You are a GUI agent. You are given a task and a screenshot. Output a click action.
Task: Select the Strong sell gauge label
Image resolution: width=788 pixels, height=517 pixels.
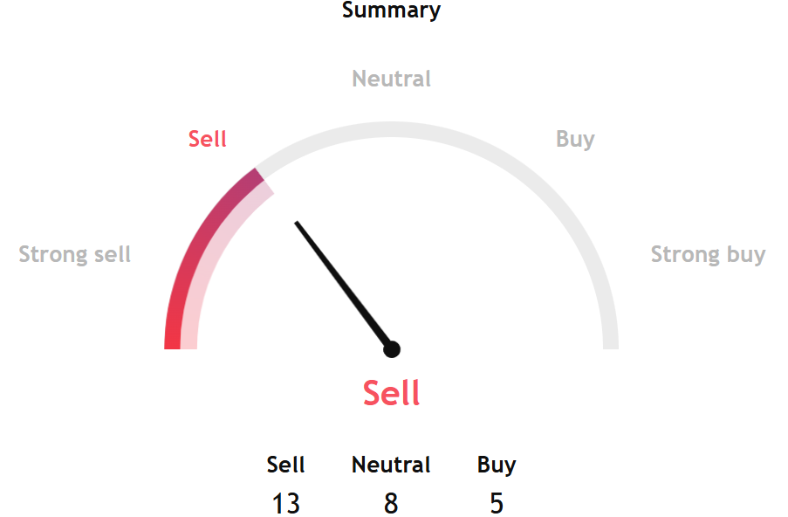point(75,254)
